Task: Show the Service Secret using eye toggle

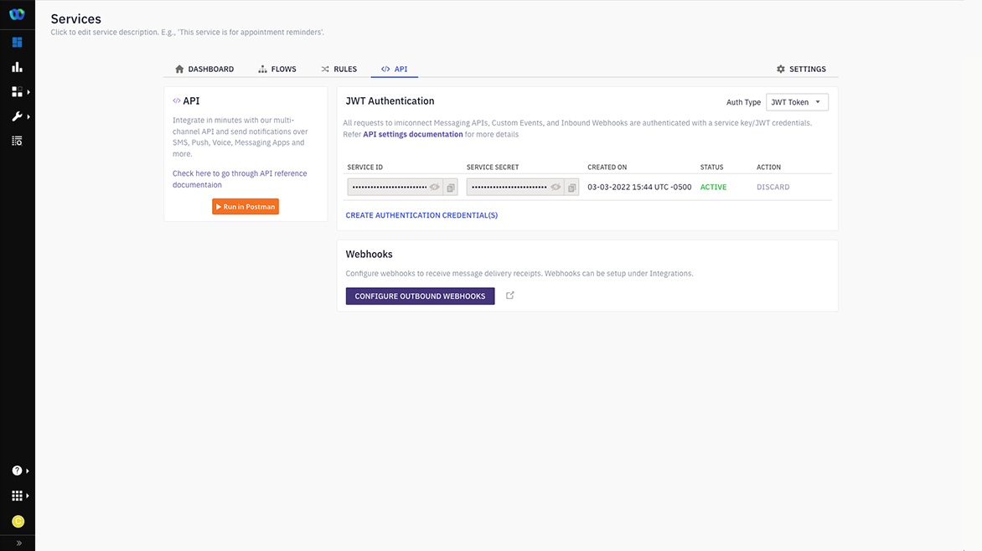Action: pyautogui.click(x=556, y=187)
